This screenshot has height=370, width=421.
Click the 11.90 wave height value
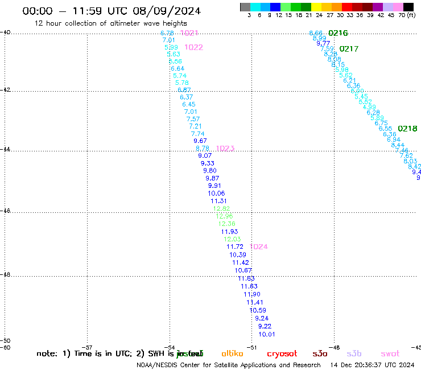(252, 294)
